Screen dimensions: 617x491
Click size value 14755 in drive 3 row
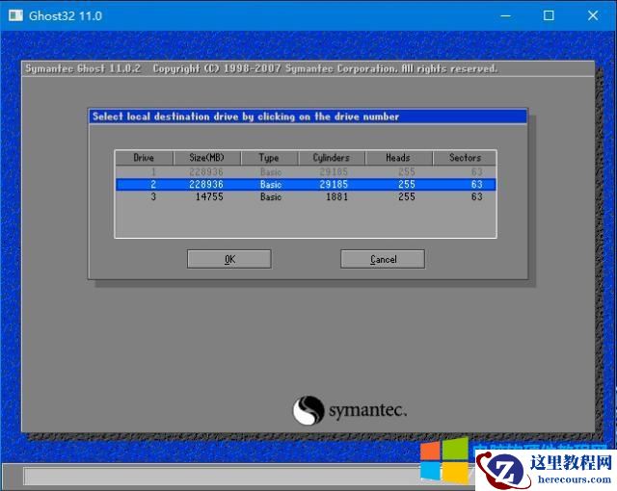(x=209, y=196)
